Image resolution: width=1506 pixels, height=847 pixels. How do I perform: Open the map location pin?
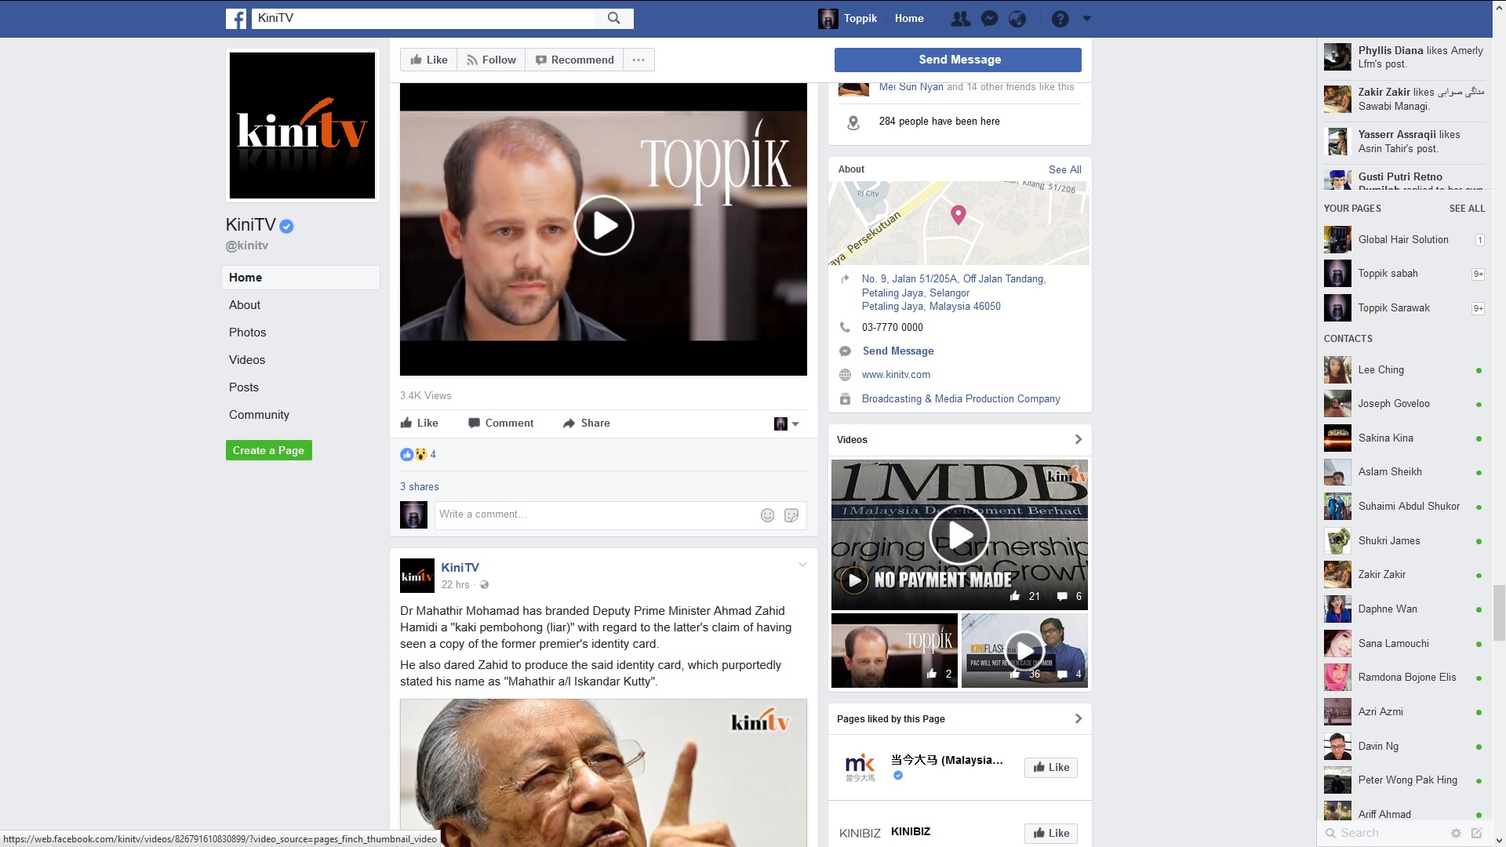[959, 214]
